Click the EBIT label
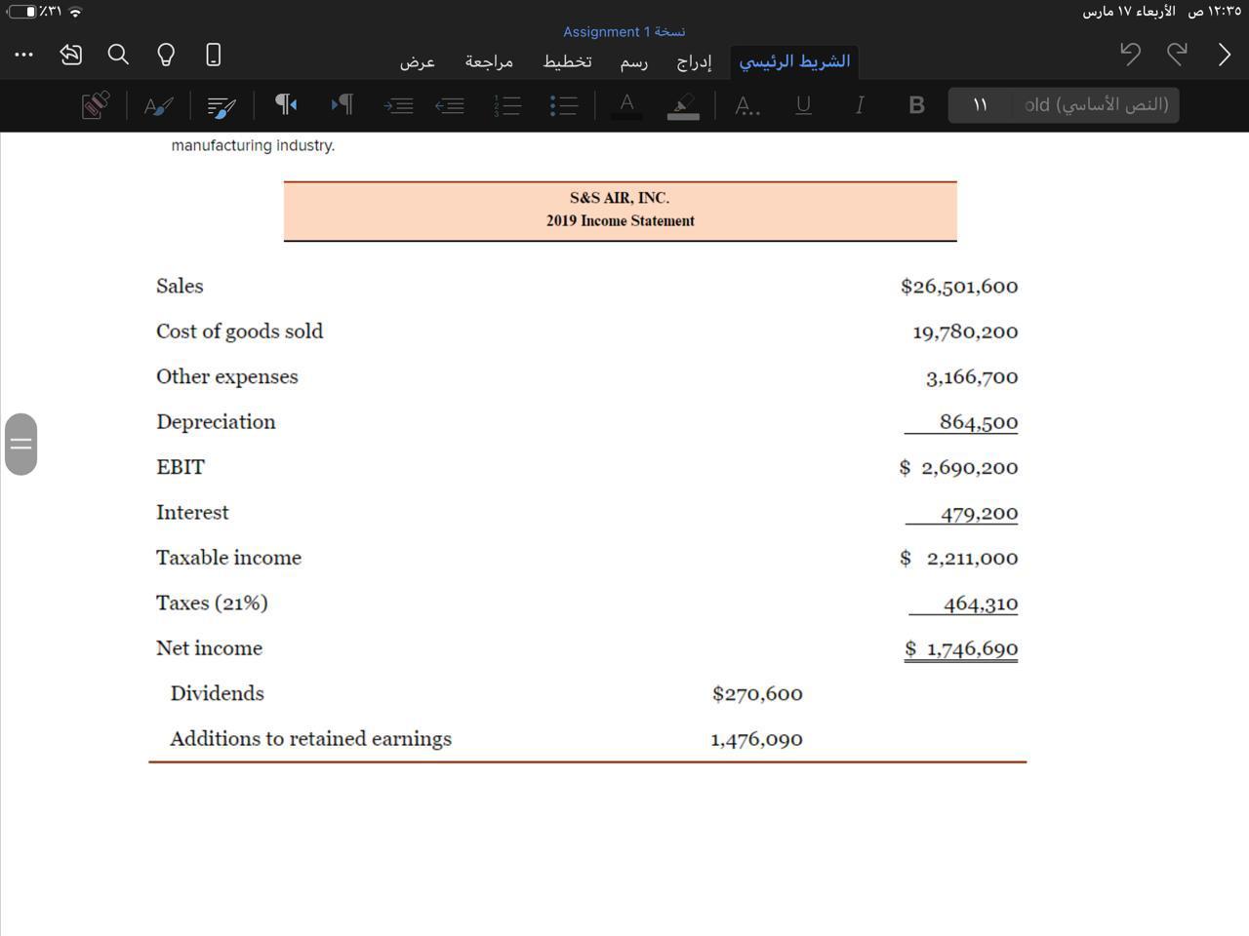Image resolution: width=1249 pixels, height=936 pixels. pyautogui.click(x=181, y=467)
